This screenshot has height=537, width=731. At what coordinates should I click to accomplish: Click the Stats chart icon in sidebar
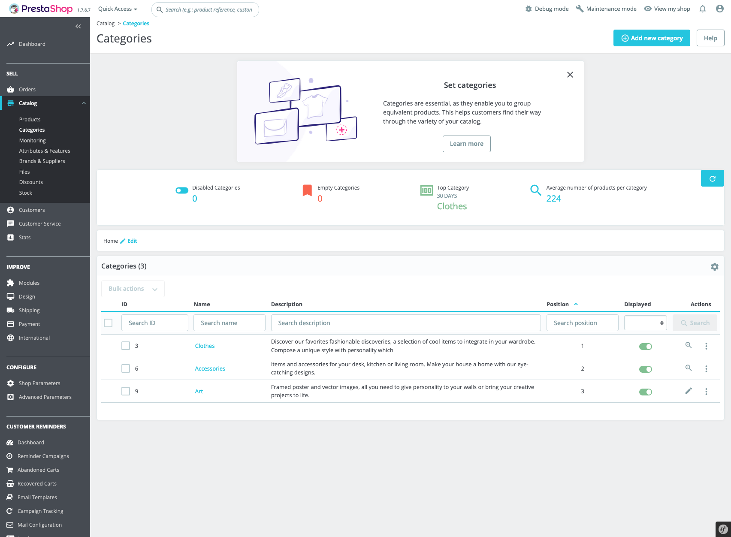pyautogui.click(x=11, y=237)
